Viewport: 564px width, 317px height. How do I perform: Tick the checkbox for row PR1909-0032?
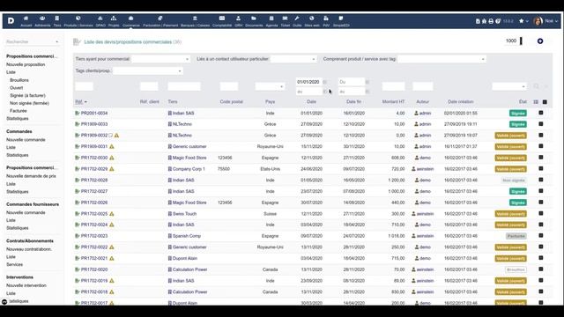pyautogui.click(x=540, y=135)
